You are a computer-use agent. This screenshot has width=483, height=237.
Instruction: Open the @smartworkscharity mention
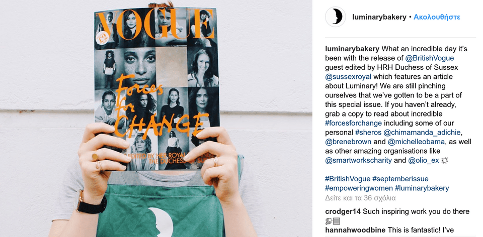pyautogui.click(x=359, y=161)
